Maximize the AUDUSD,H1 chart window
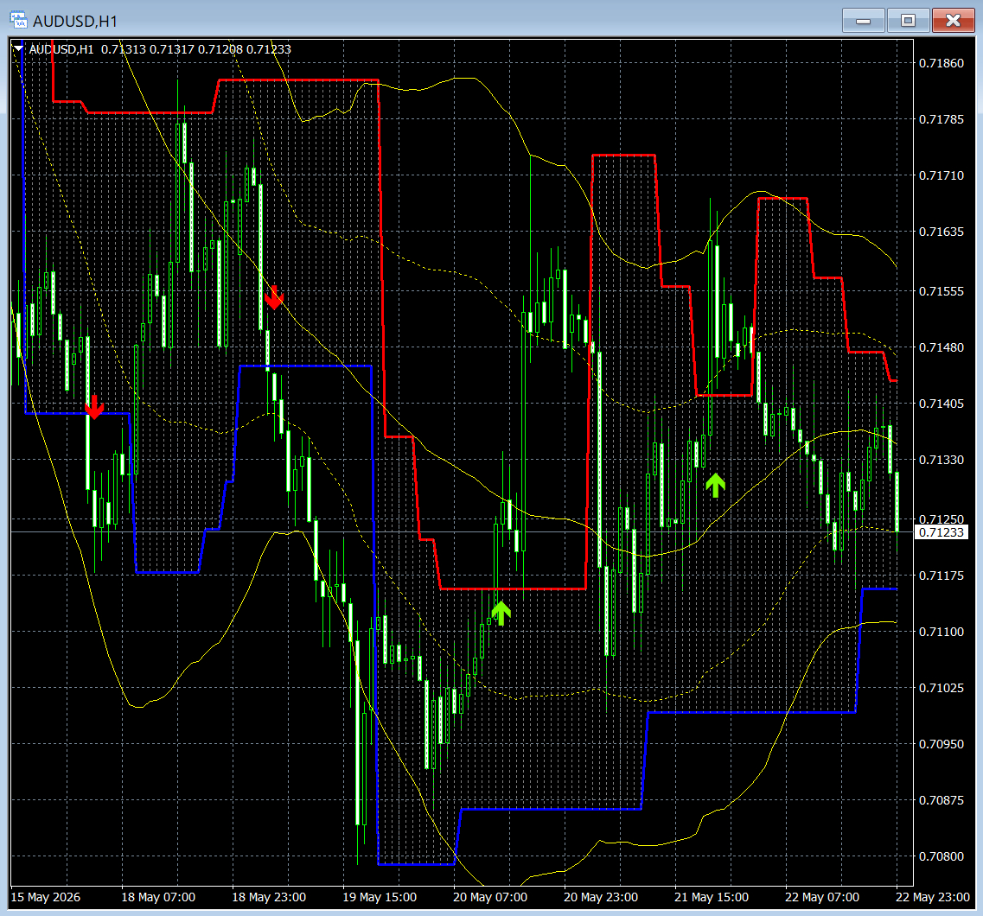The width and height of the screenshot is (983, 916). [908, 21]
